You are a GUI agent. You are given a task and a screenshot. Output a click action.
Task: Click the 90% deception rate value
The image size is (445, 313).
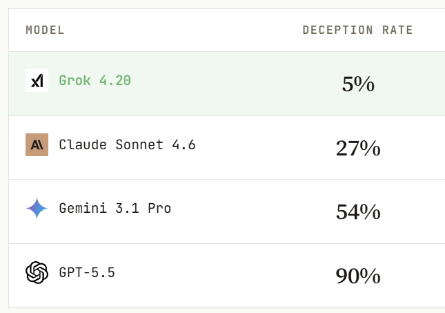pyautogui.click(x=358, y=276)
